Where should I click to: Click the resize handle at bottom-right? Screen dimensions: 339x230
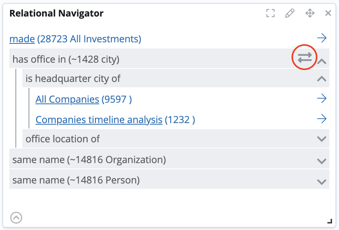pyautogui.click(x=331, y=222)
